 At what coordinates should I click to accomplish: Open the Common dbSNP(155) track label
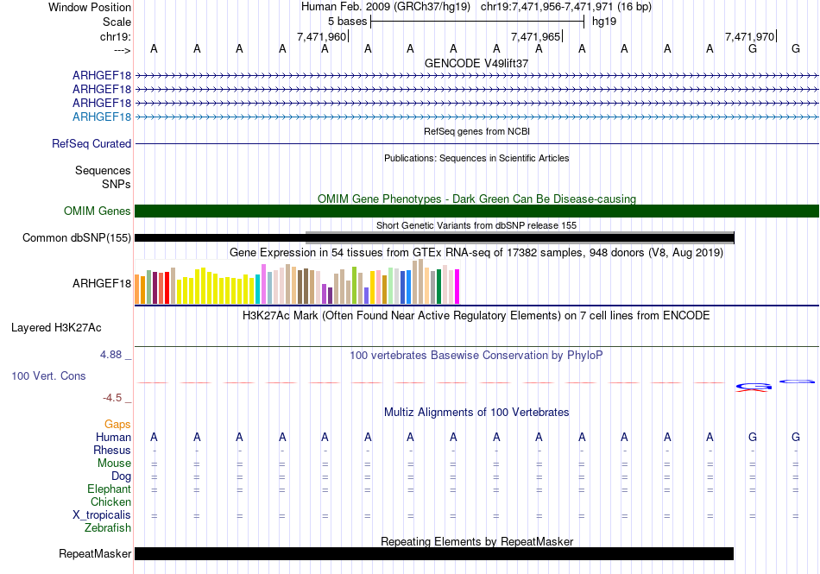[x=76, y=238]
